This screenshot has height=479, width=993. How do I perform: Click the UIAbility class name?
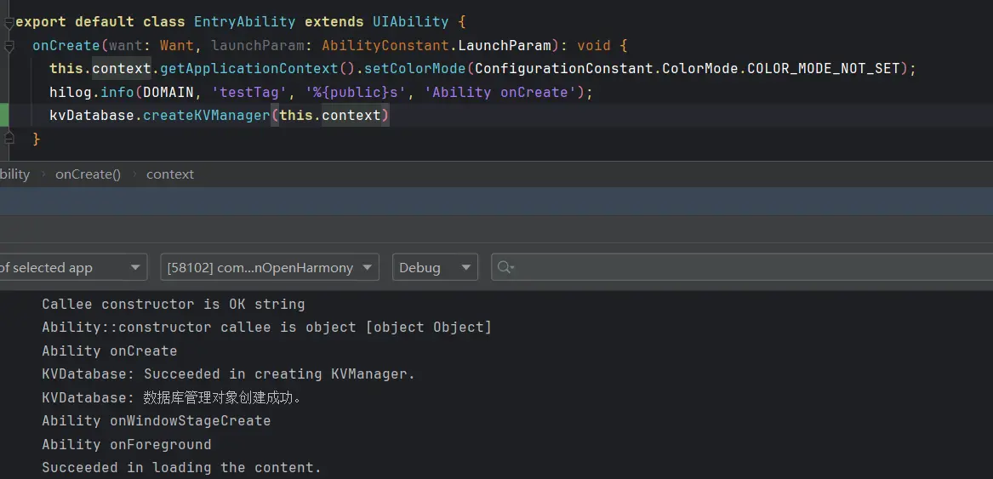pyautogui.click(x=411, y=22)
